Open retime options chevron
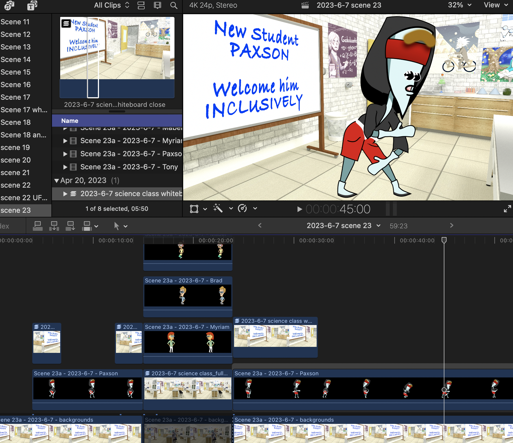 255,208
